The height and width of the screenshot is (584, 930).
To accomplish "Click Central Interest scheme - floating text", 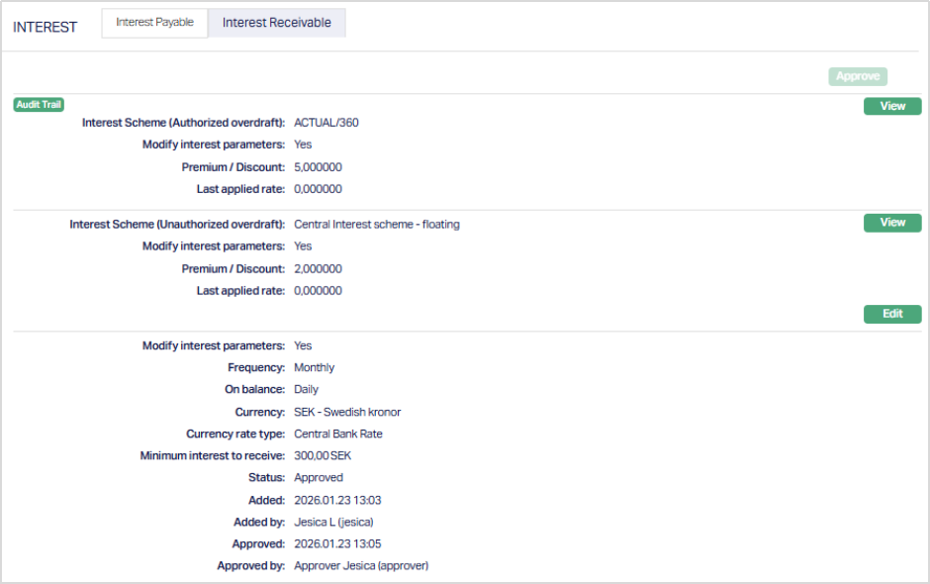I will [376, 224].
